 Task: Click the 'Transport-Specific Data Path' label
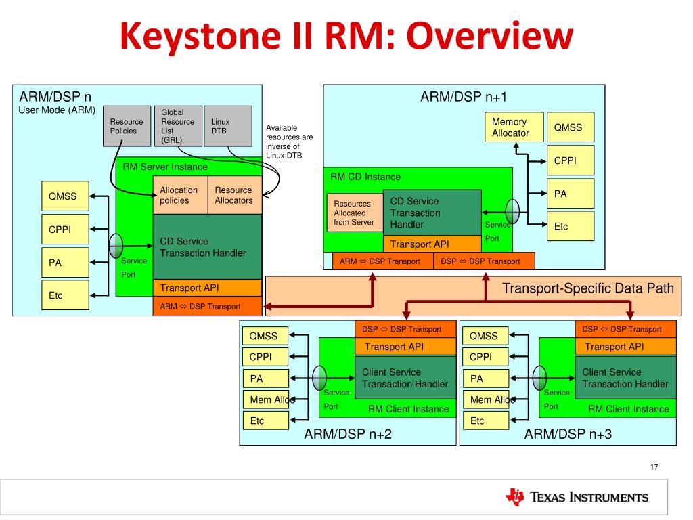tap(588, 288)
